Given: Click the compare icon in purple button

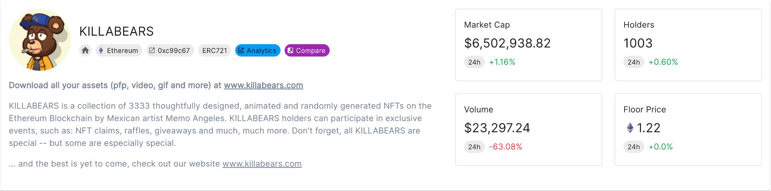Looking at the screenshot, I should click(x=290, y=50).
